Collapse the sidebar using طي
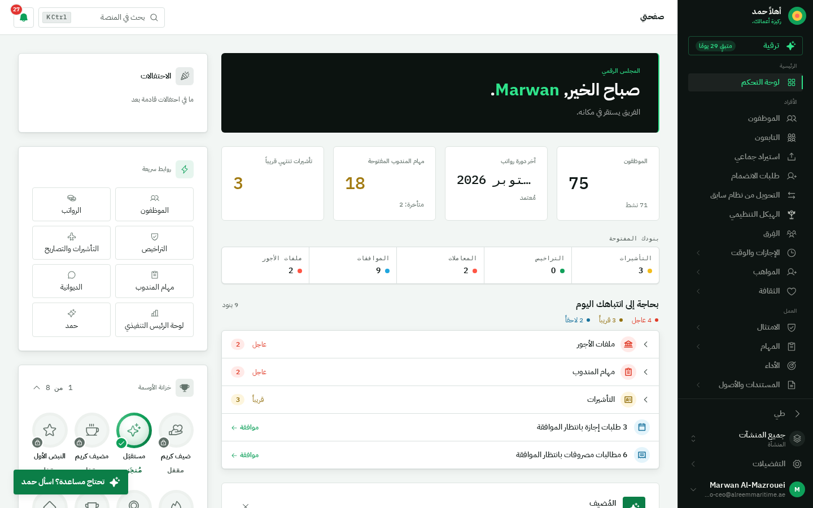 tap(745, 414)
